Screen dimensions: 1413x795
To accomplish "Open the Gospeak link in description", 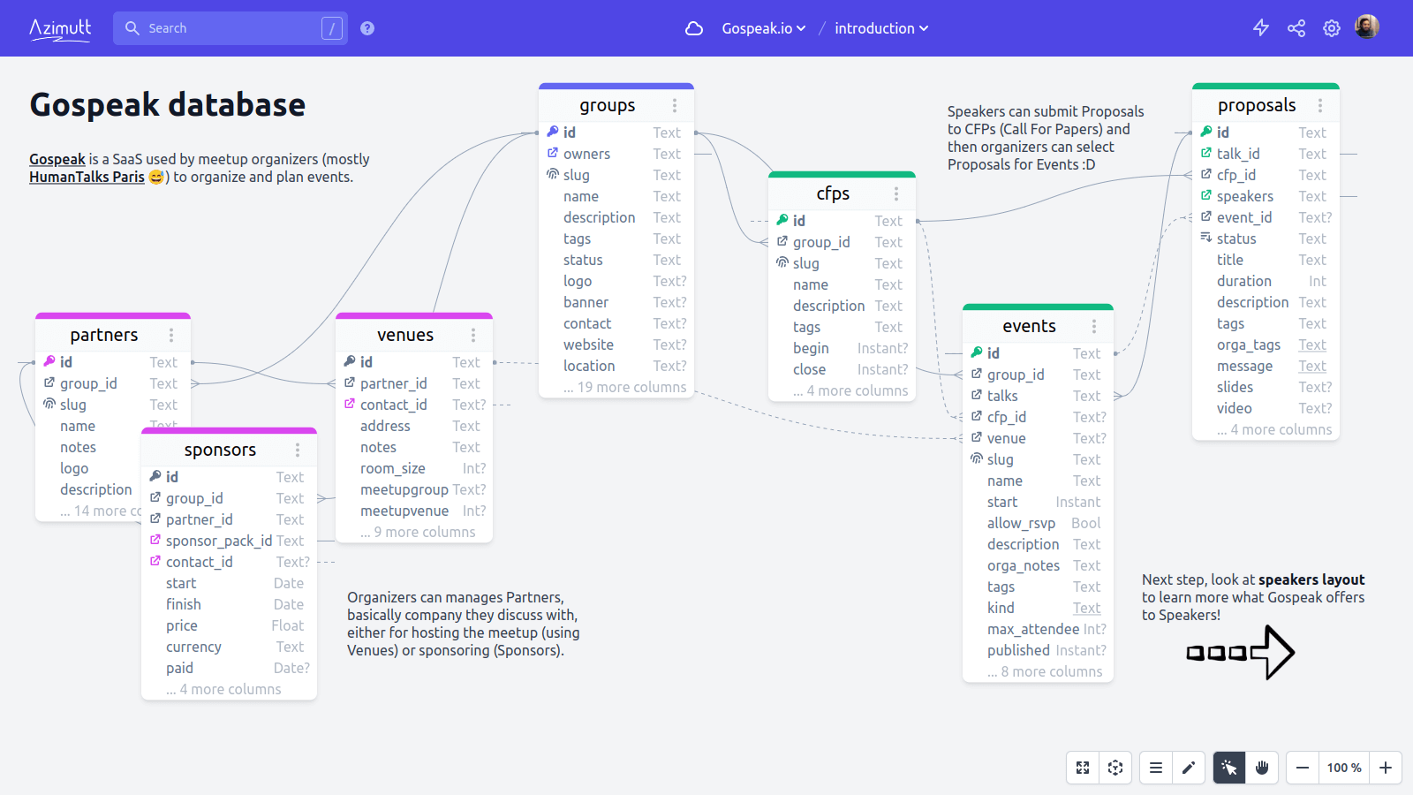I will [x=57, y=159].
